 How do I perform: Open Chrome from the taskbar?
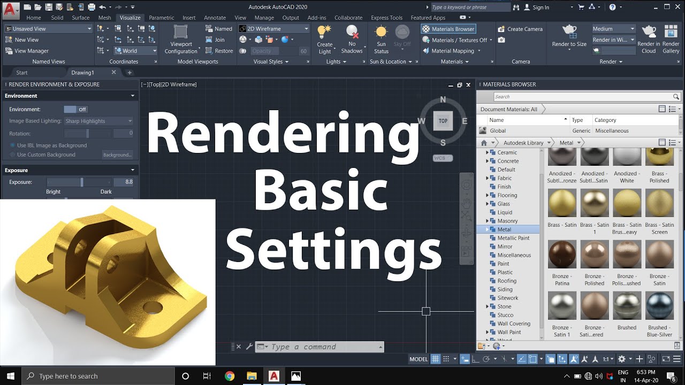pos(230,376)
